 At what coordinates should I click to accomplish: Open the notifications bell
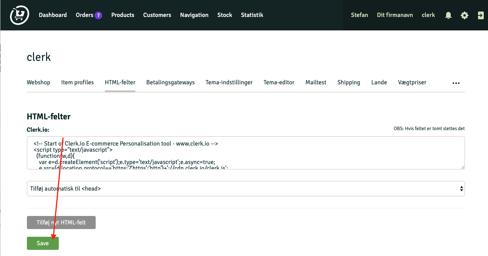tap(448, 15)
